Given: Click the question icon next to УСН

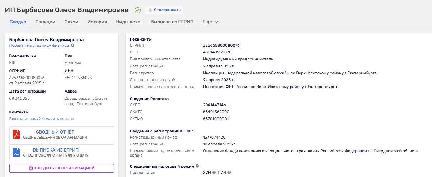Looking at the screenshot, I should [214, 173].
